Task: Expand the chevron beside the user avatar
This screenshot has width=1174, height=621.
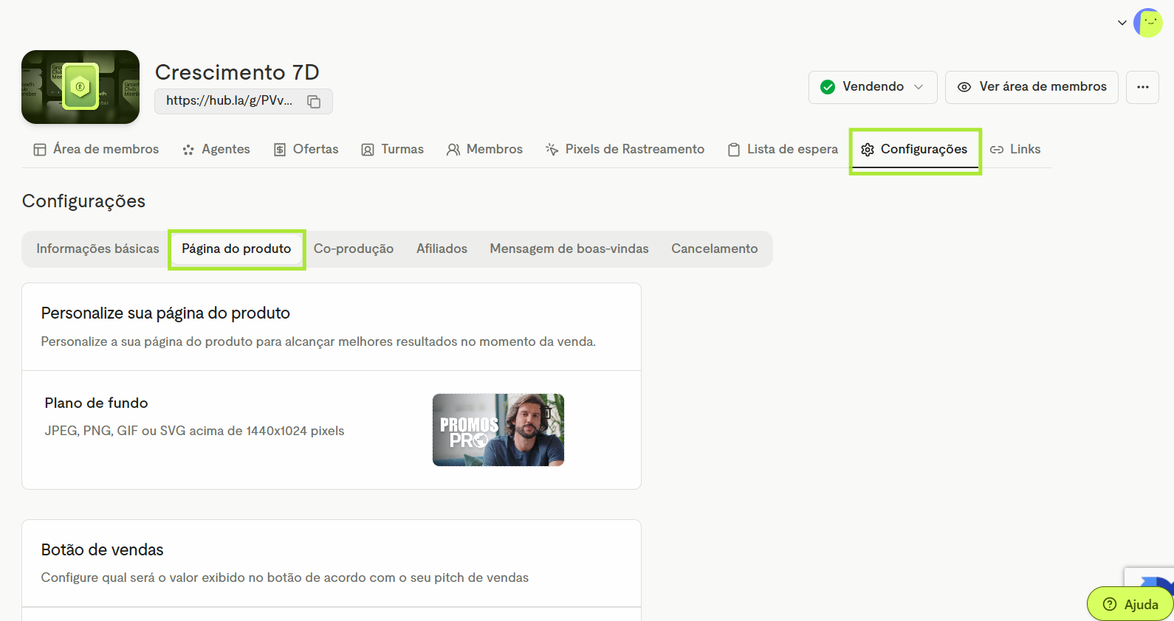Action: (1122, 23)
